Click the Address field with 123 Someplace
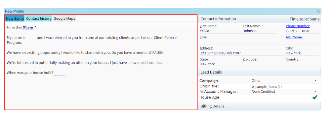 point(242,53)
